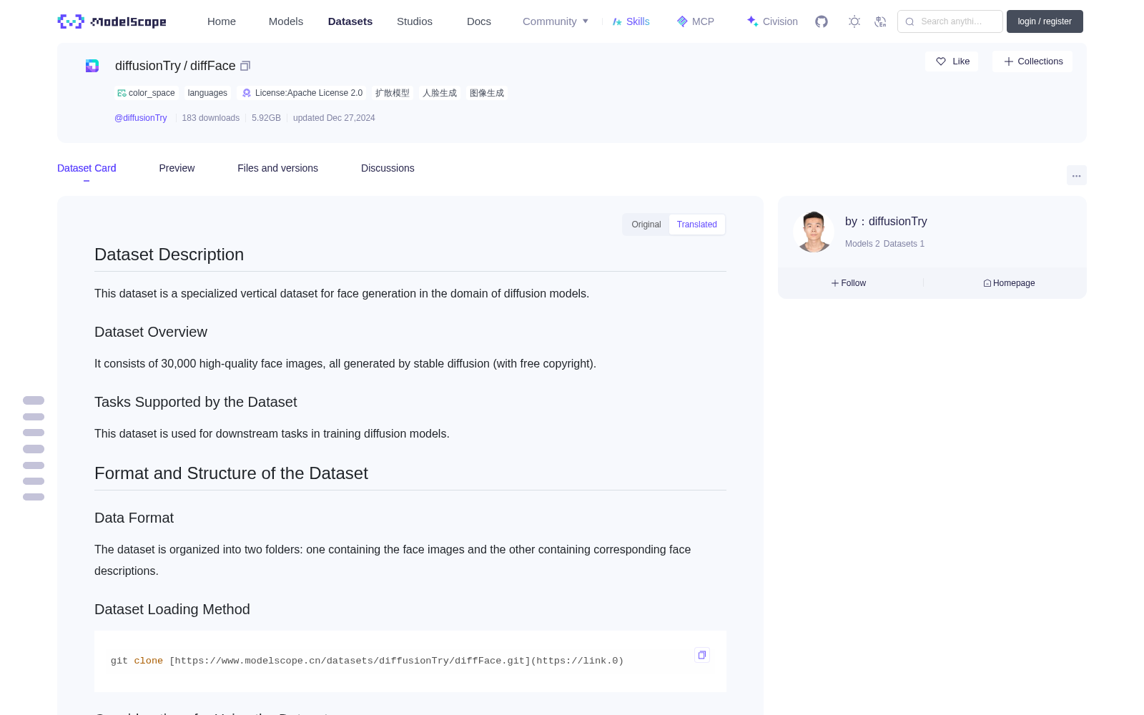
Task: Jump to last outline marker in sidebar
Action: pyautogui.click(x=34, y=497)
